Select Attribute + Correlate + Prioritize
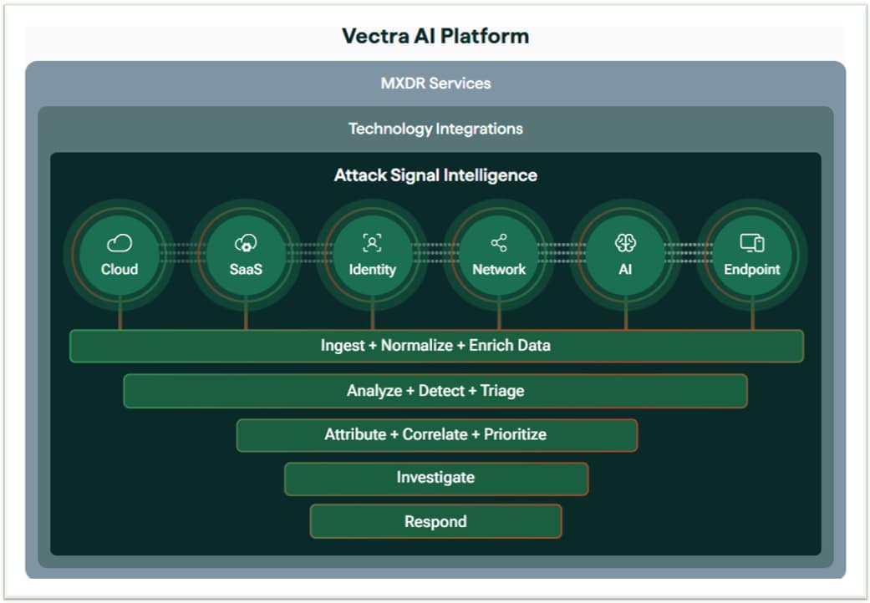Screen dimensions: 870x603 pyautogui.click(x=435, y=434)
